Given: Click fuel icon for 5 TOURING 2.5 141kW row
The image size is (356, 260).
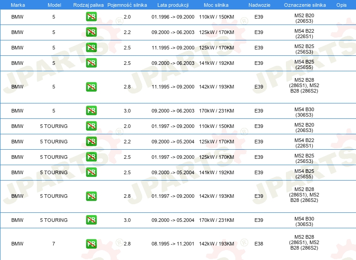Looking at the screenshot, I should click(x=91, y=172).
